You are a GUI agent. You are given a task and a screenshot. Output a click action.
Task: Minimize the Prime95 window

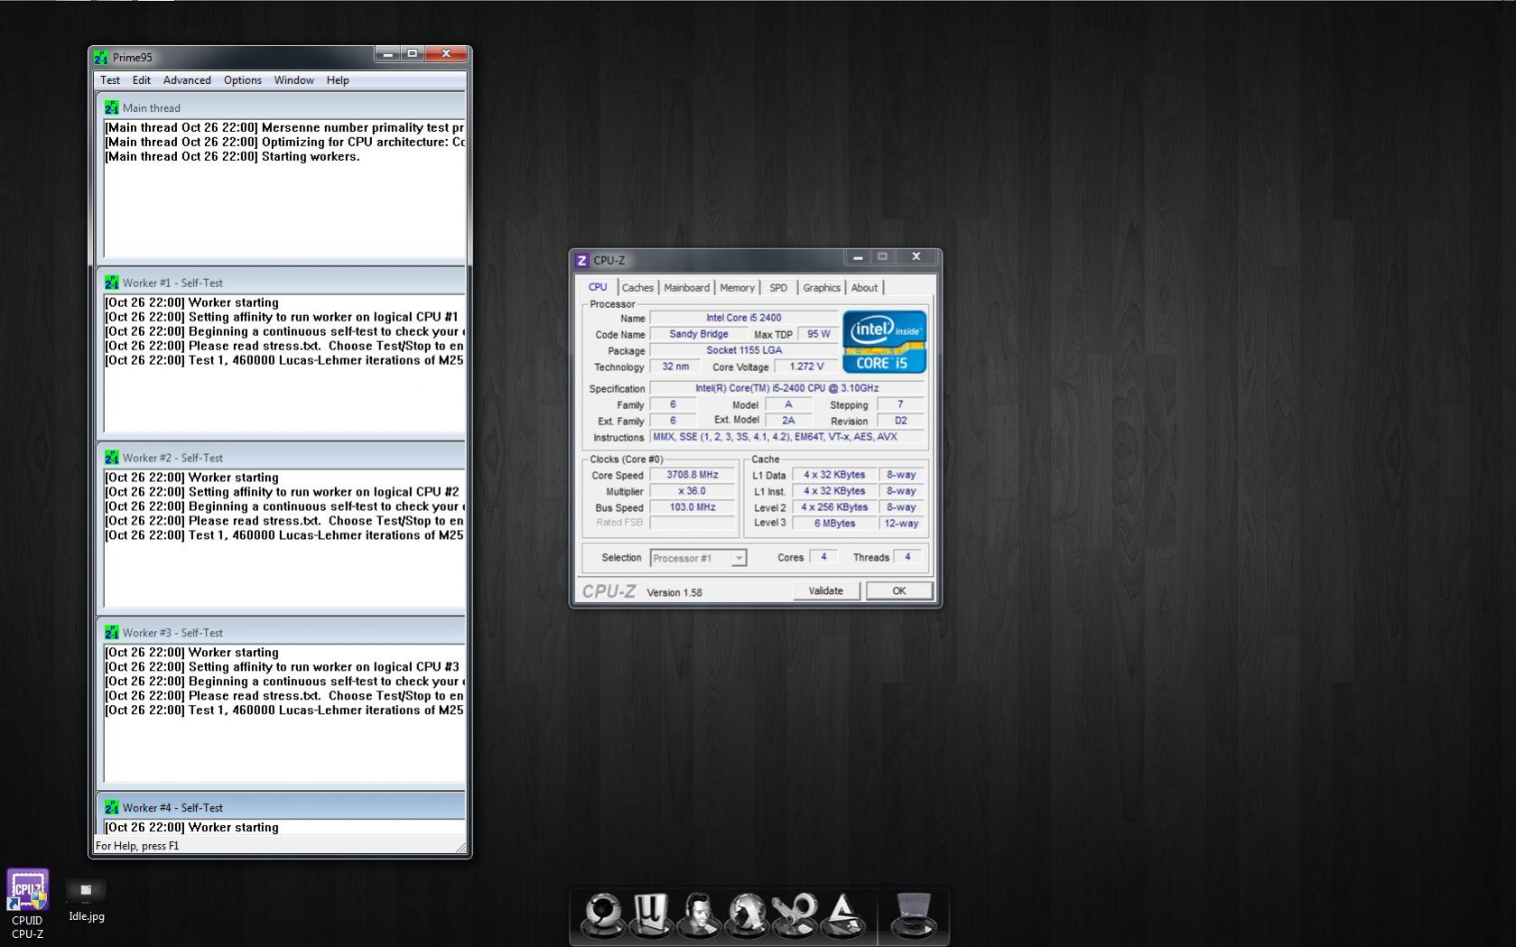click(x=388, y=54)
